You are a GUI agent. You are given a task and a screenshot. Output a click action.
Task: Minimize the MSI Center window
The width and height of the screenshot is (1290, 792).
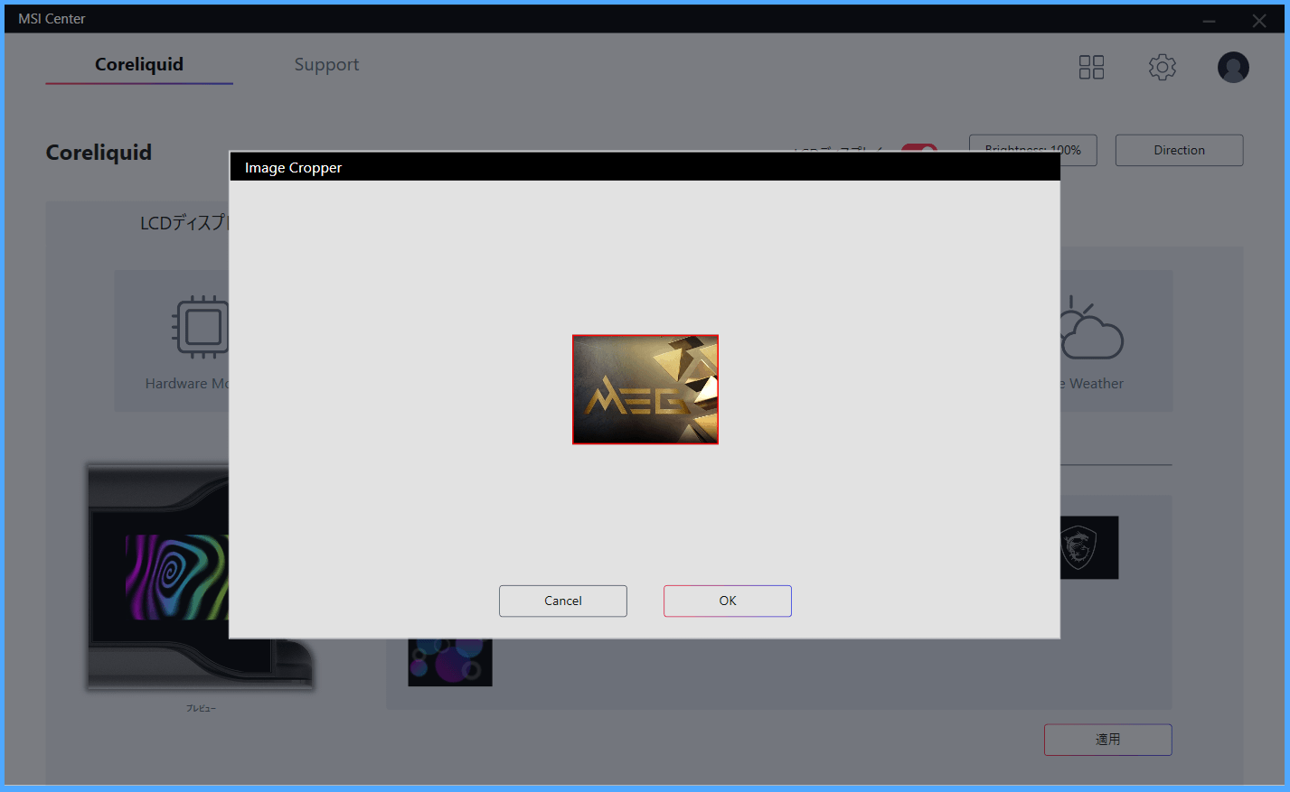[x=1209, y=20]
